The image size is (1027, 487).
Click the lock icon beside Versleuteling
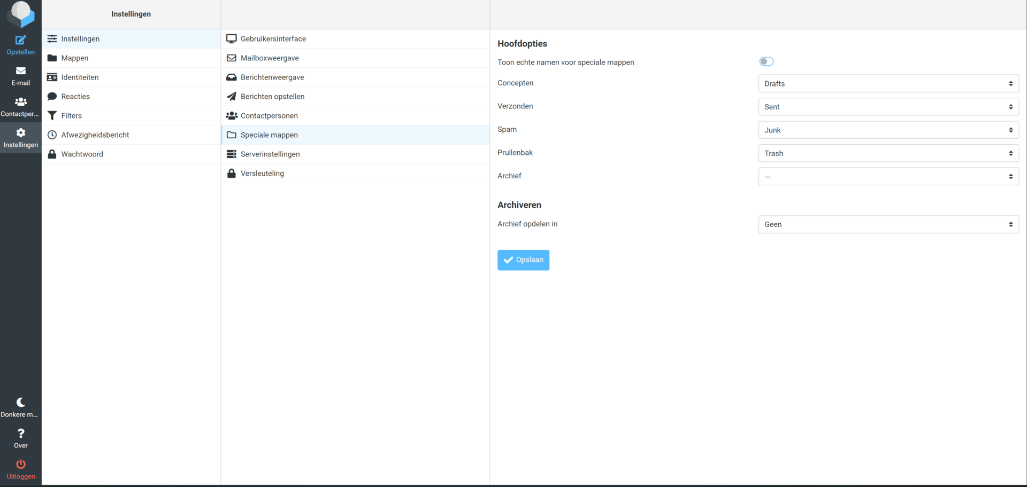232,174
